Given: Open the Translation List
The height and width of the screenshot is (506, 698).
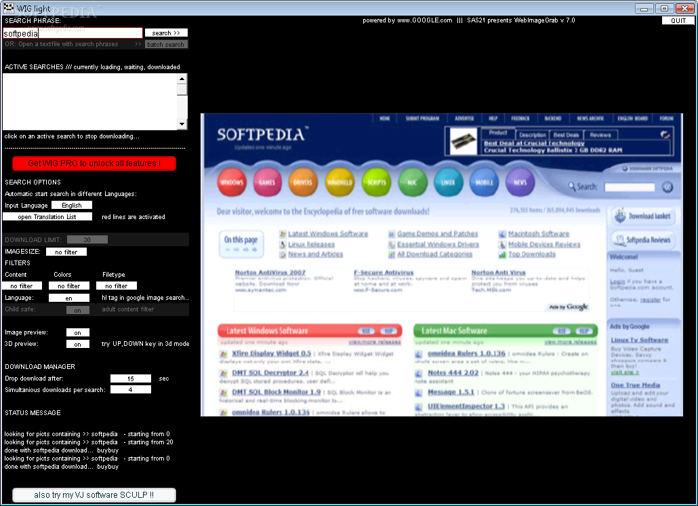Looking at the screenshot, I should click(47, 217).
